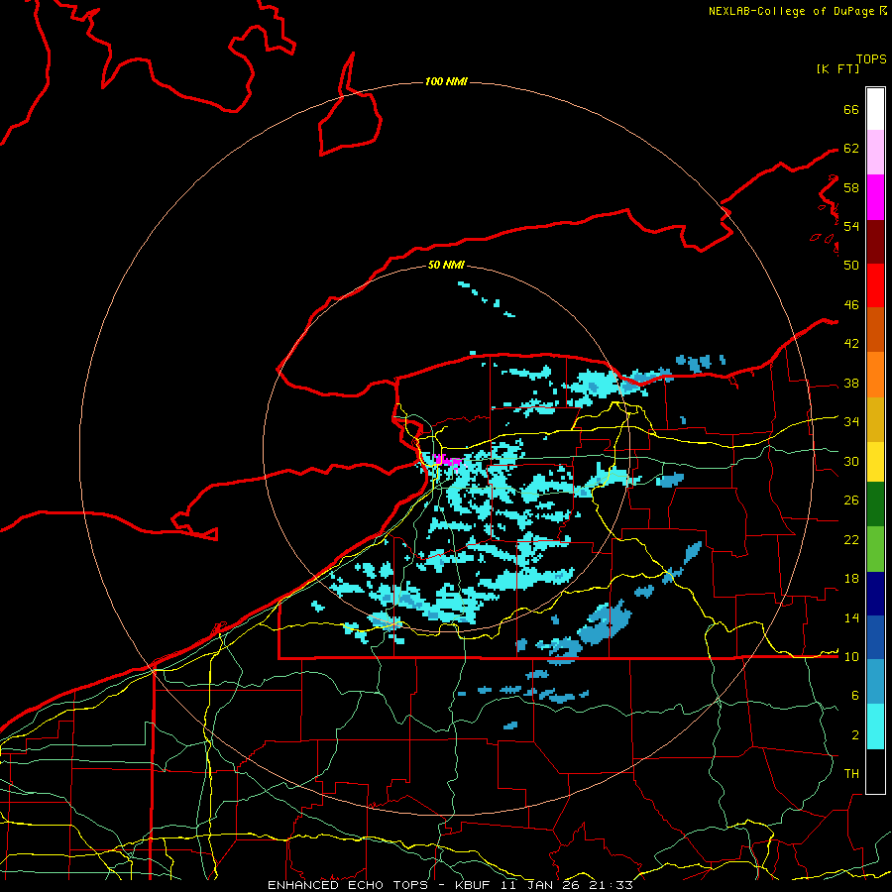Click the 46 legend scale label
Viewport: 892px width, 892px height.
click(851, 305)
